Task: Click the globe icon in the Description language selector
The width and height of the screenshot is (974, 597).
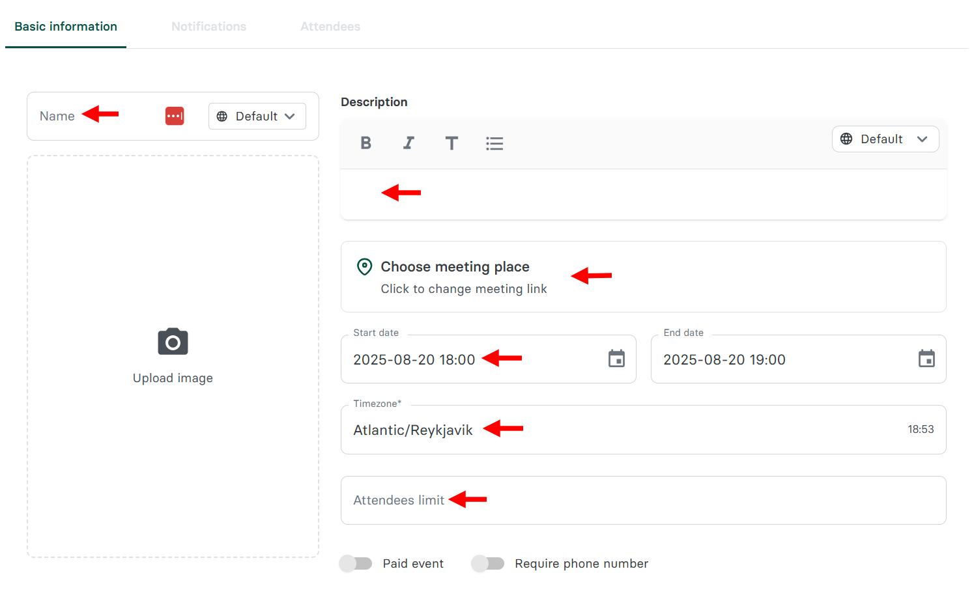Action: point(846,139)
